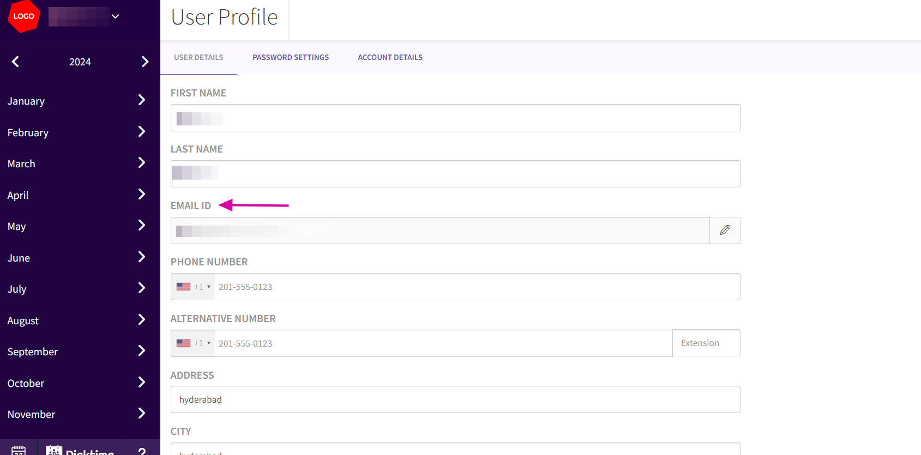921x455 pixels.
Task: Switch to the Password Settings tab
Action: pos(290,57)
